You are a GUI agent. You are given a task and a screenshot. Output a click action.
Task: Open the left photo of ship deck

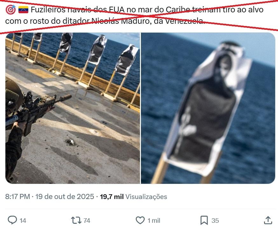[73, 108]
